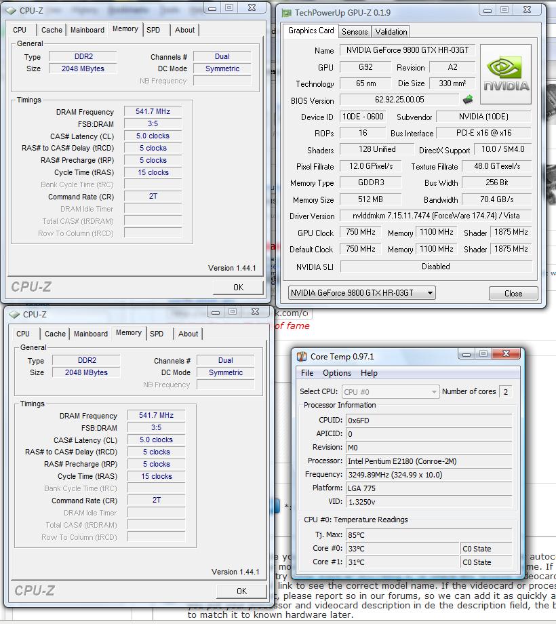This screenshot has width=556, height=624.
Task: Click the Close button in GPU-Z
Action: point(513,293)
